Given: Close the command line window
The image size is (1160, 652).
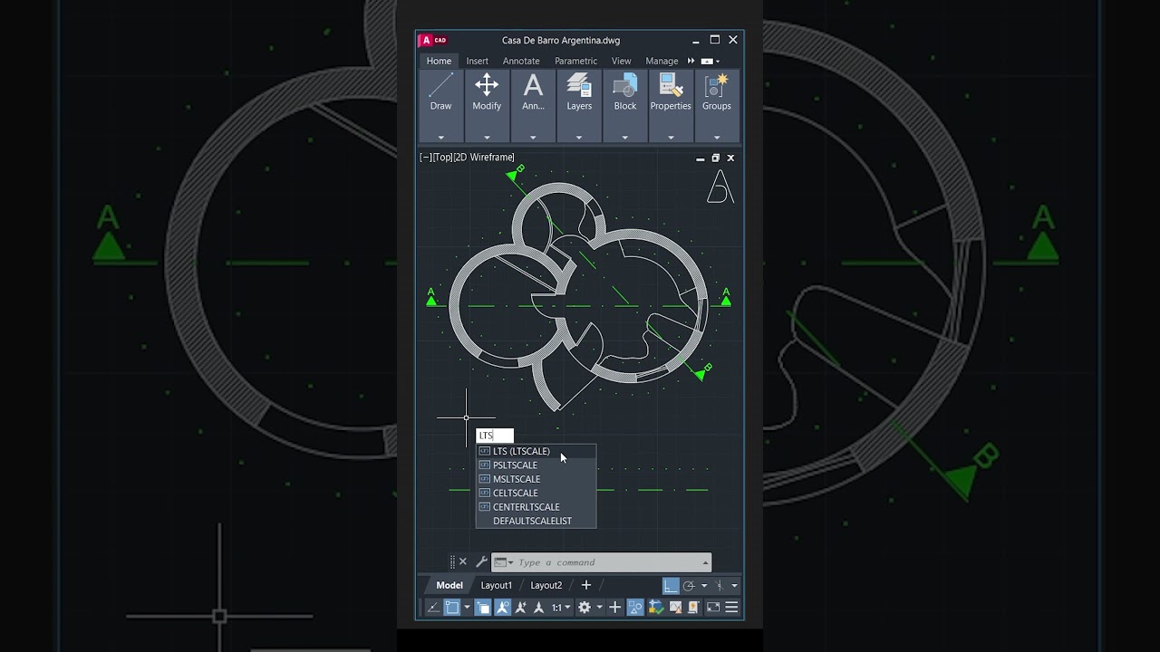Looking at the screenshot, I should [463, 562].
